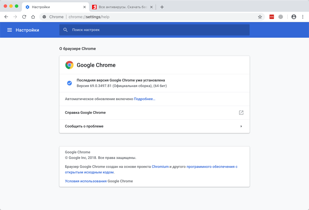Click the red favicon on antivirus tab
Screen dimensions: 309x210
pos(94,7)
